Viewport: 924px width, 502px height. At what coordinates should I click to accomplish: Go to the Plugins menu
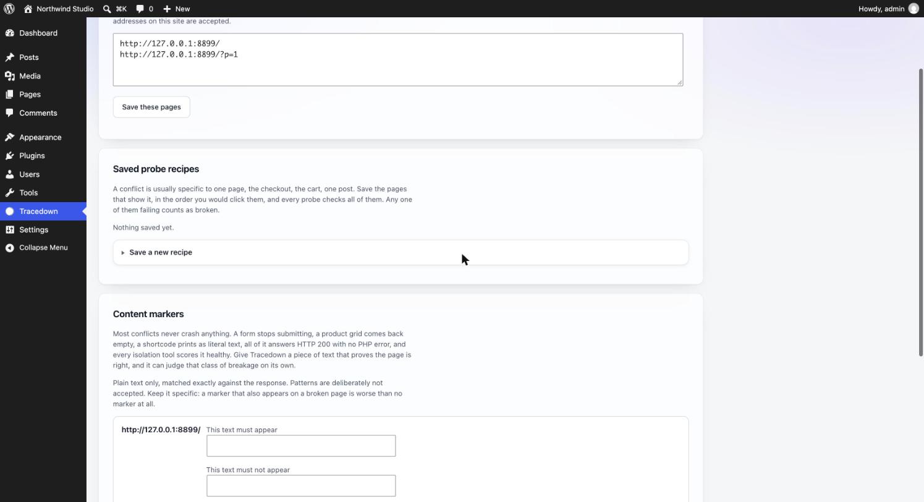click(x=43, y=155)
